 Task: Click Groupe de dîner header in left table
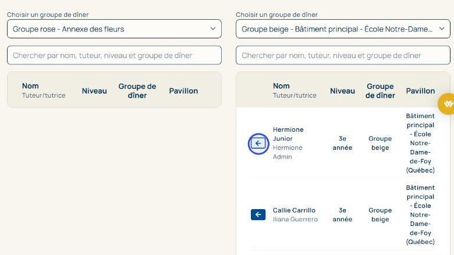pos(137,91)
